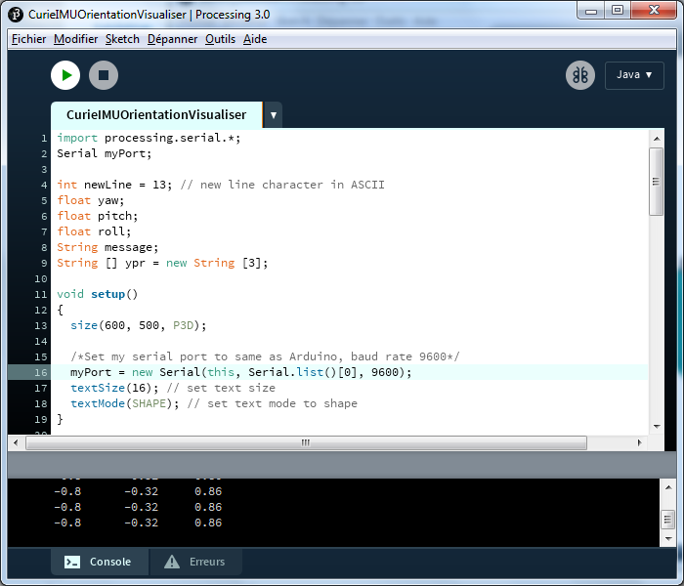Screen dimensions: 684x586
Task: Click the 'textMode(SHAPE);' code
Action: pos(125,403)
